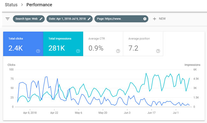
Task: Toggle the Total impressions metric card
Action: pos(63,44)
